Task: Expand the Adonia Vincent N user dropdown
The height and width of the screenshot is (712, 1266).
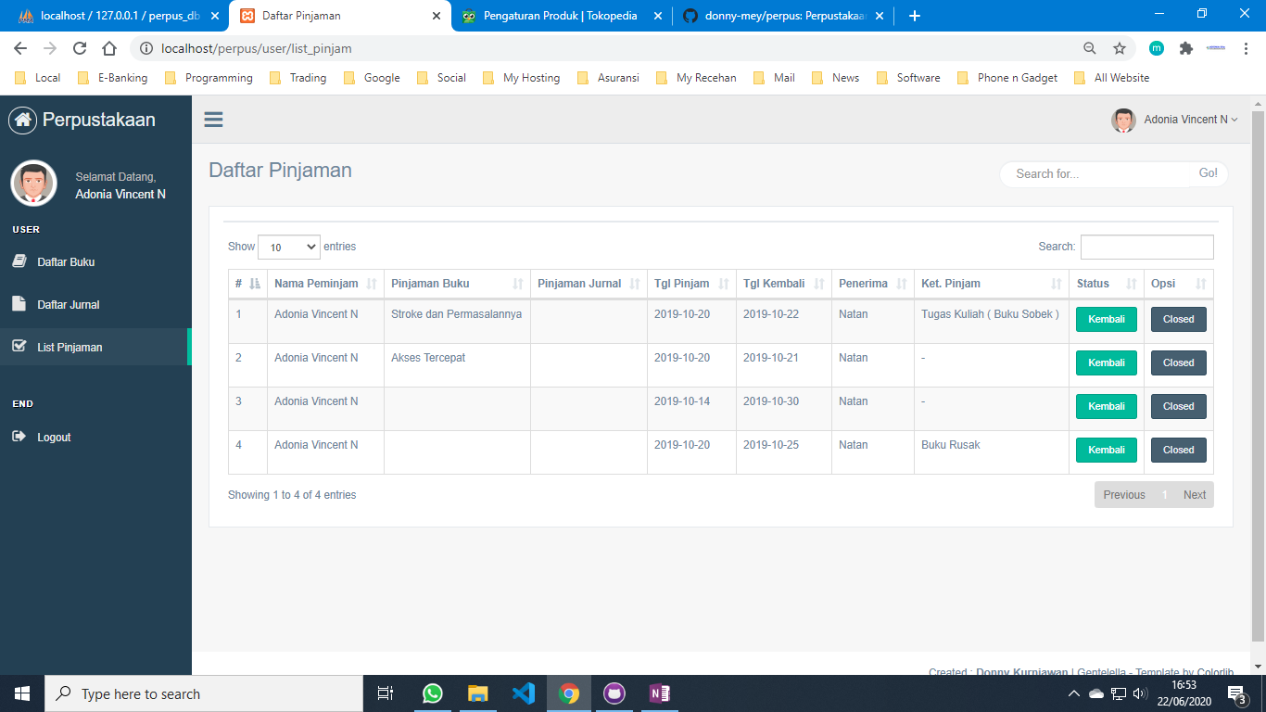Action: click(1175, 120)
